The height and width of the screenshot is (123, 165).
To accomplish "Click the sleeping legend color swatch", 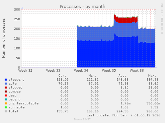I will 6,80.
